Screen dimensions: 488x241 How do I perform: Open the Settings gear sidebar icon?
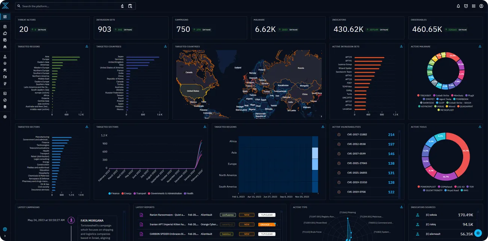pyautogui.click(x=5, y=117)
